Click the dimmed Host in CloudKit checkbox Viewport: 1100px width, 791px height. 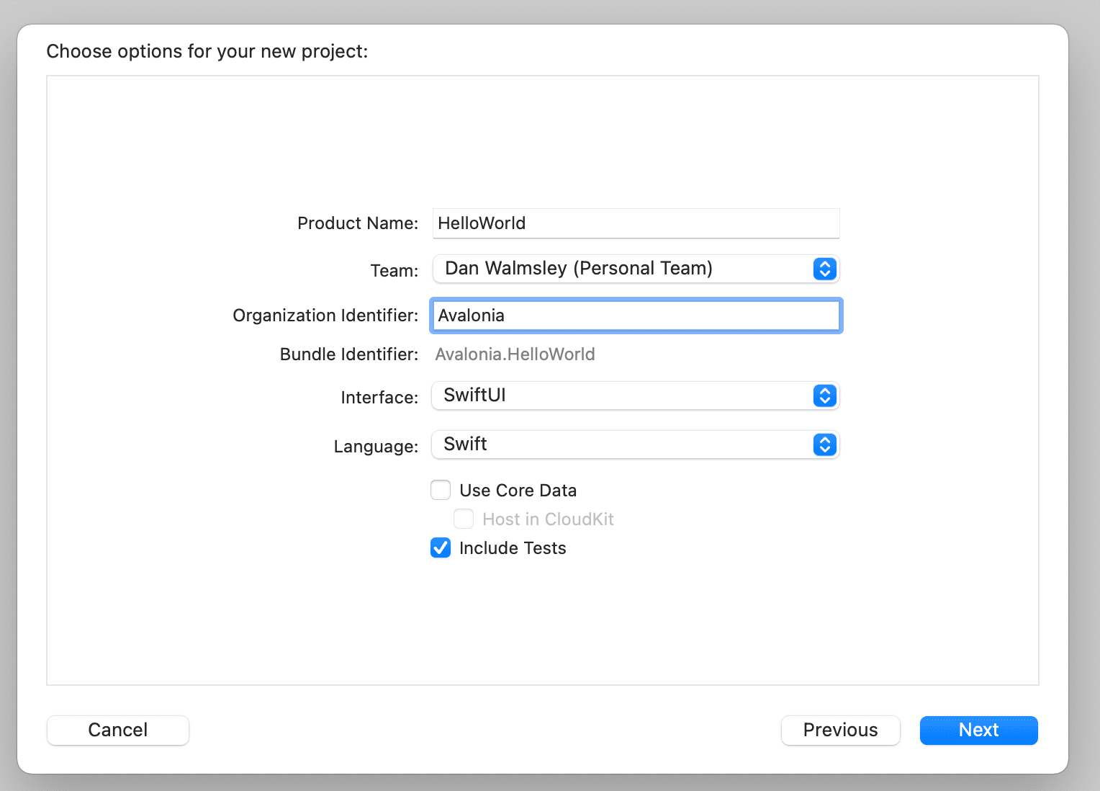(x=464, y=519)
